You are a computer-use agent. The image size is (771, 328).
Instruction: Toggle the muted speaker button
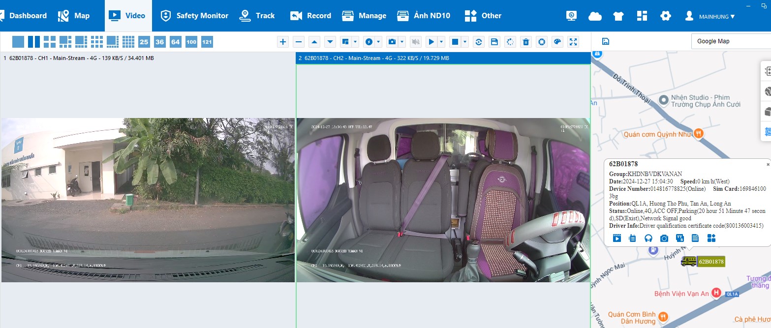[416, 42]
